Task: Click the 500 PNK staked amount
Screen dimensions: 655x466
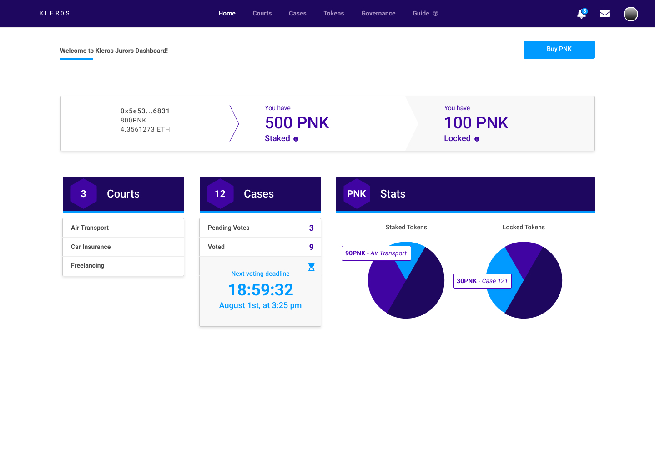Action: [297, 123]
